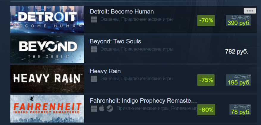Click the SteamOS icon for Fahrenheit
The image size is (261, 125).
point(110,109)
